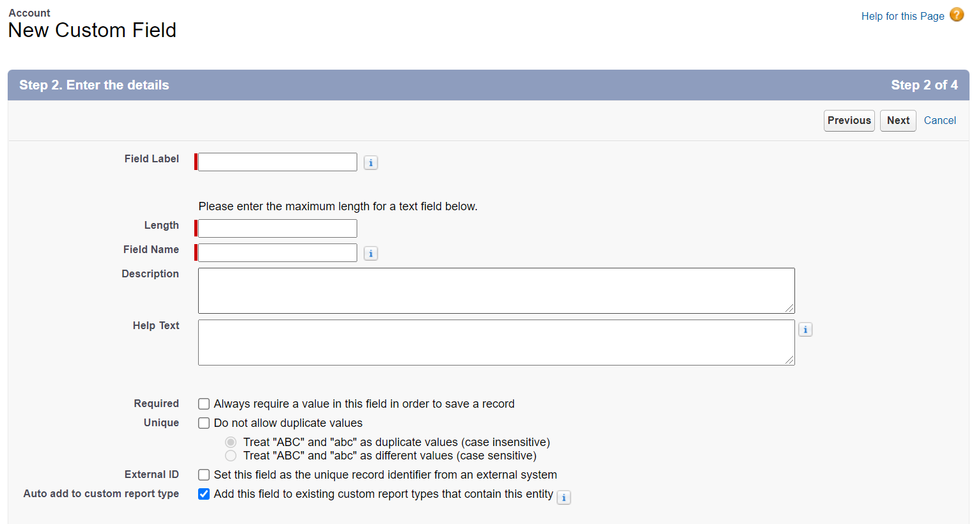Click the Previous button
Viewport: 974px width, 524px height.
point(849,120)
